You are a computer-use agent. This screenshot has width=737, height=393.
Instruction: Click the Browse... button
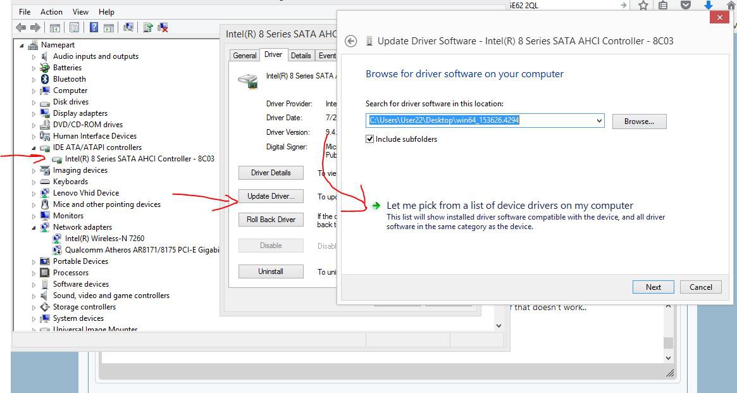[x=639, y=122]
